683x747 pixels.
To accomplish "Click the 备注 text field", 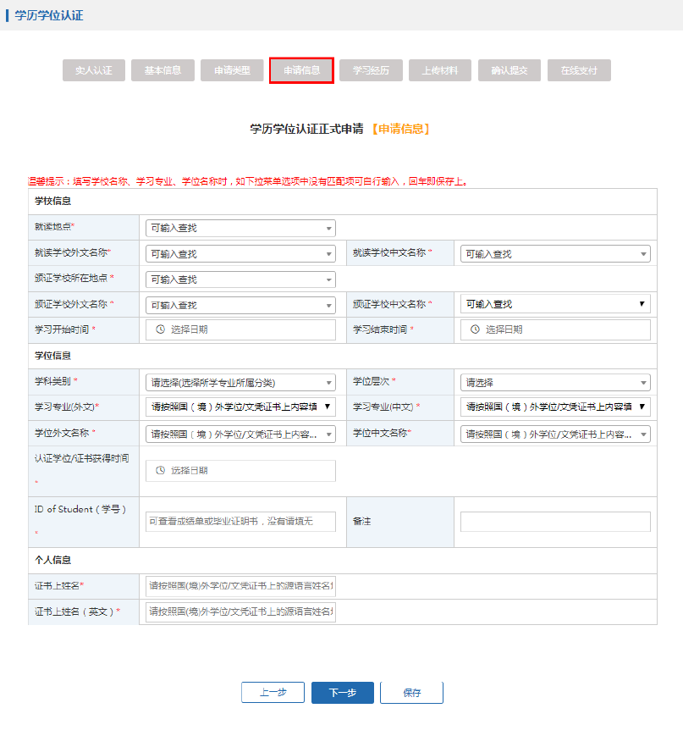I will point(555,522).
